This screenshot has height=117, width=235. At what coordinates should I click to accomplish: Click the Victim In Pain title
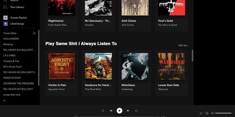57,85
